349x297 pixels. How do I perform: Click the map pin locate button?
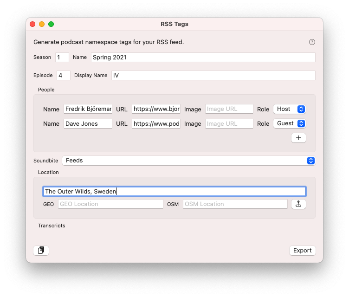pyautogui.click(x=298, y=204)
